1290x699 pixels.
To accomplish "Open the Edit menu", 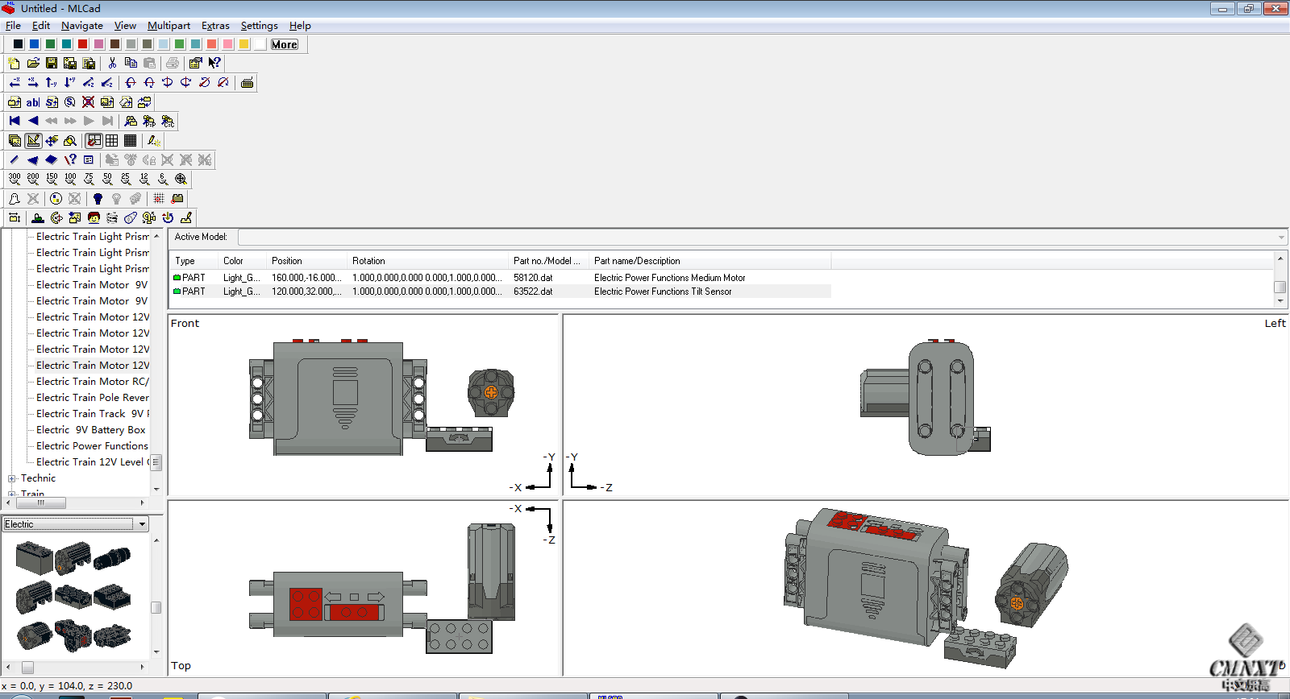I will tap(41, 26).
